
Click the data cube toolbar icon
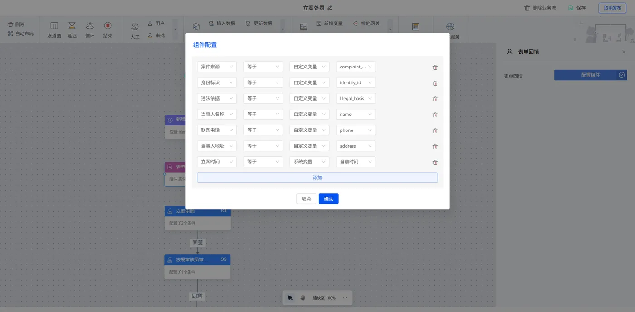tap(196, 27)
